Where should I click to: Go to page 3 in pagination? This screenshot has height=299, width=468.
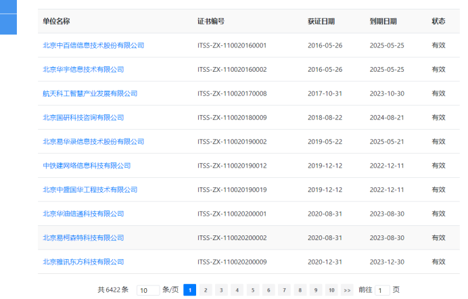point(221,290)
